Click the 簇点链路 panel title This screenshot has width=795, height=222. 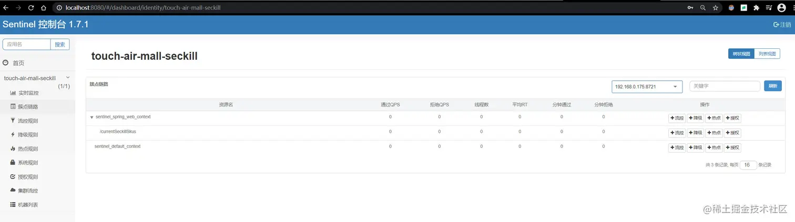point(99,84)
